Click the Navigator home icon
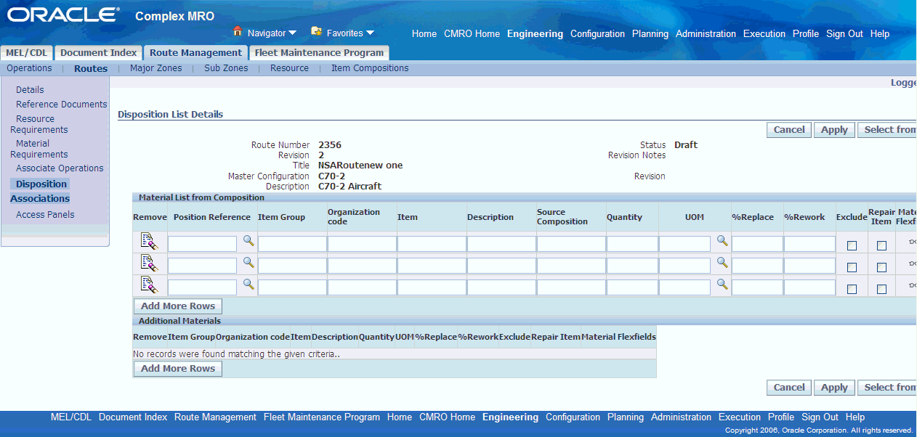The image size is (917, 437). (x=237, y=32)
